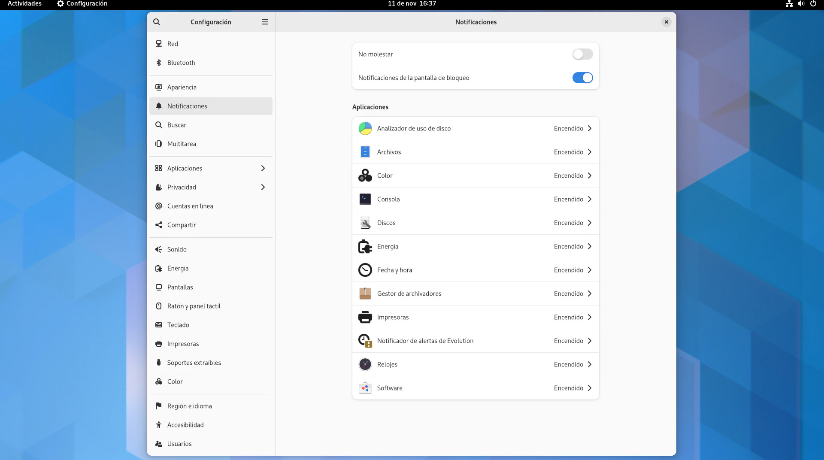This screenshot has width=824, height=460.
Task: Open Archivos notification settings chevron
Action: (590, 152)
